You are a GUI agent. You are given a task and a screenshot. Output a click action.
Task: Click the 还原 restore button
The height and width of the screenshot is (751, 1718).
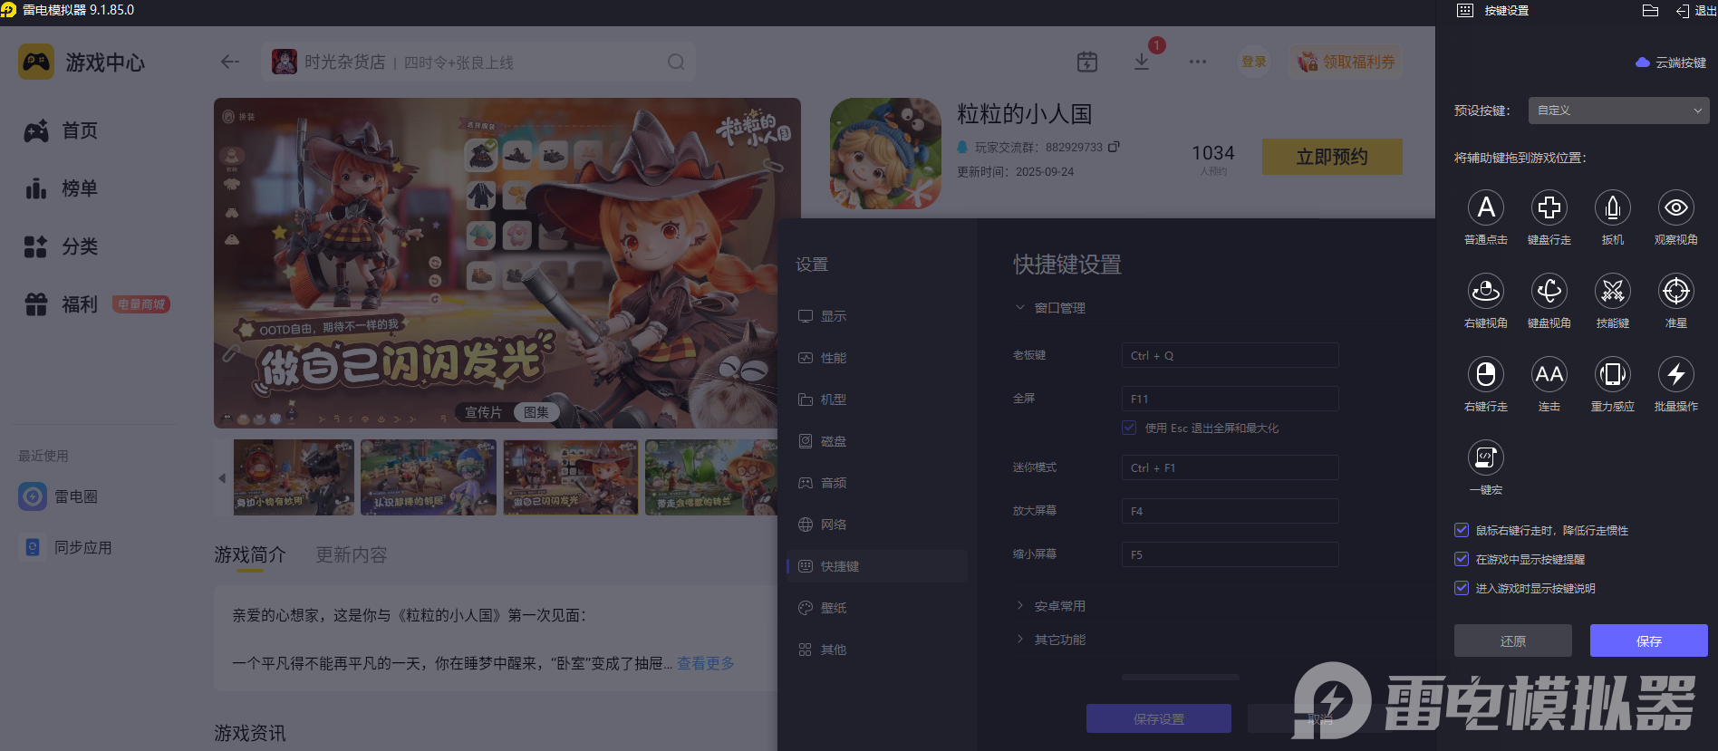pos(1513,640)
